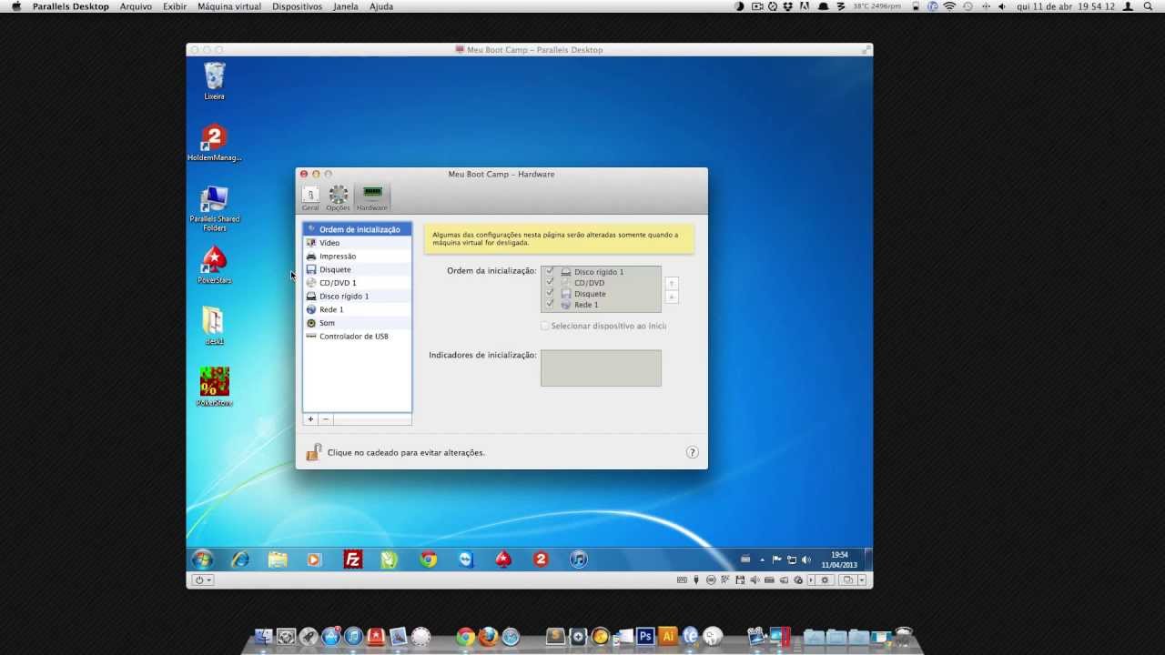Image resolution: width=1165 pixels, height=655 pixels.
Task: Select Rede 1 in hardware sidebar
Action: (357, 309)
